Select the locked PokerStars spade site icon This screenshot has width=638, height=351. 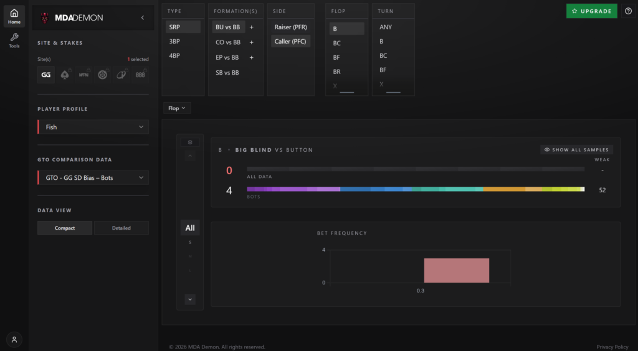click(x=65, y=75)
